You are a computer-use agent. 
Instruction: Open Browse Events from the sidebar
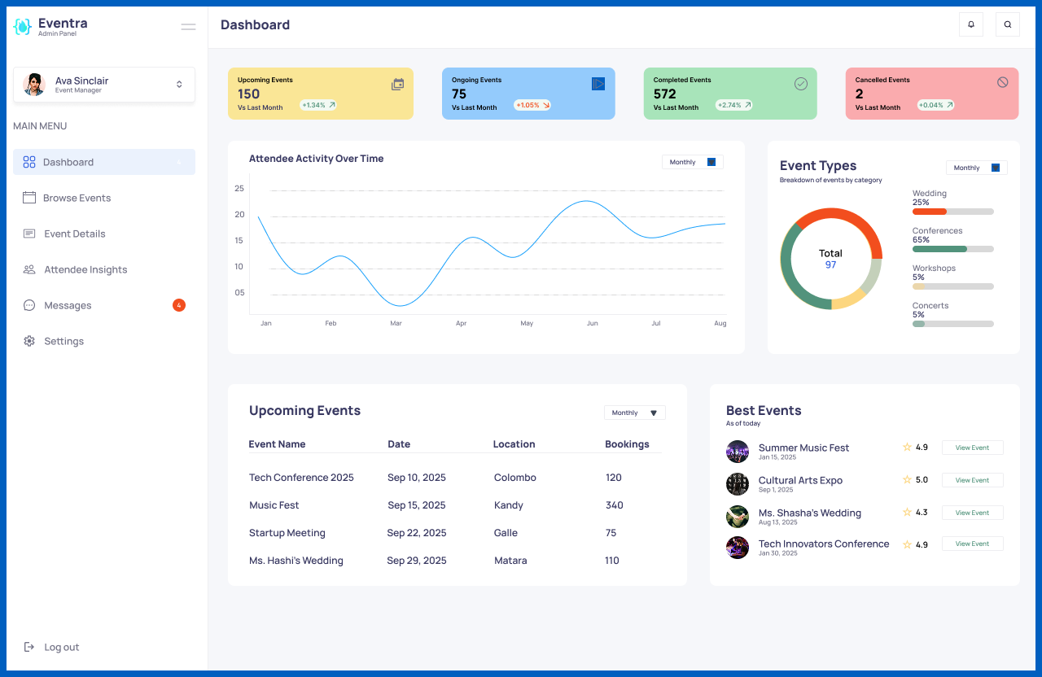tap(77, 198)
